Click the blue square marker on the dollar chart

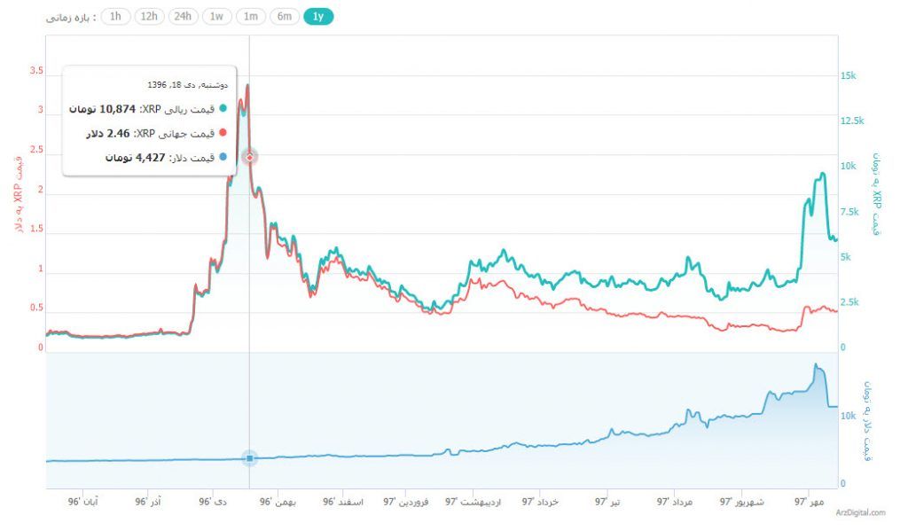(x=250, y=458)
